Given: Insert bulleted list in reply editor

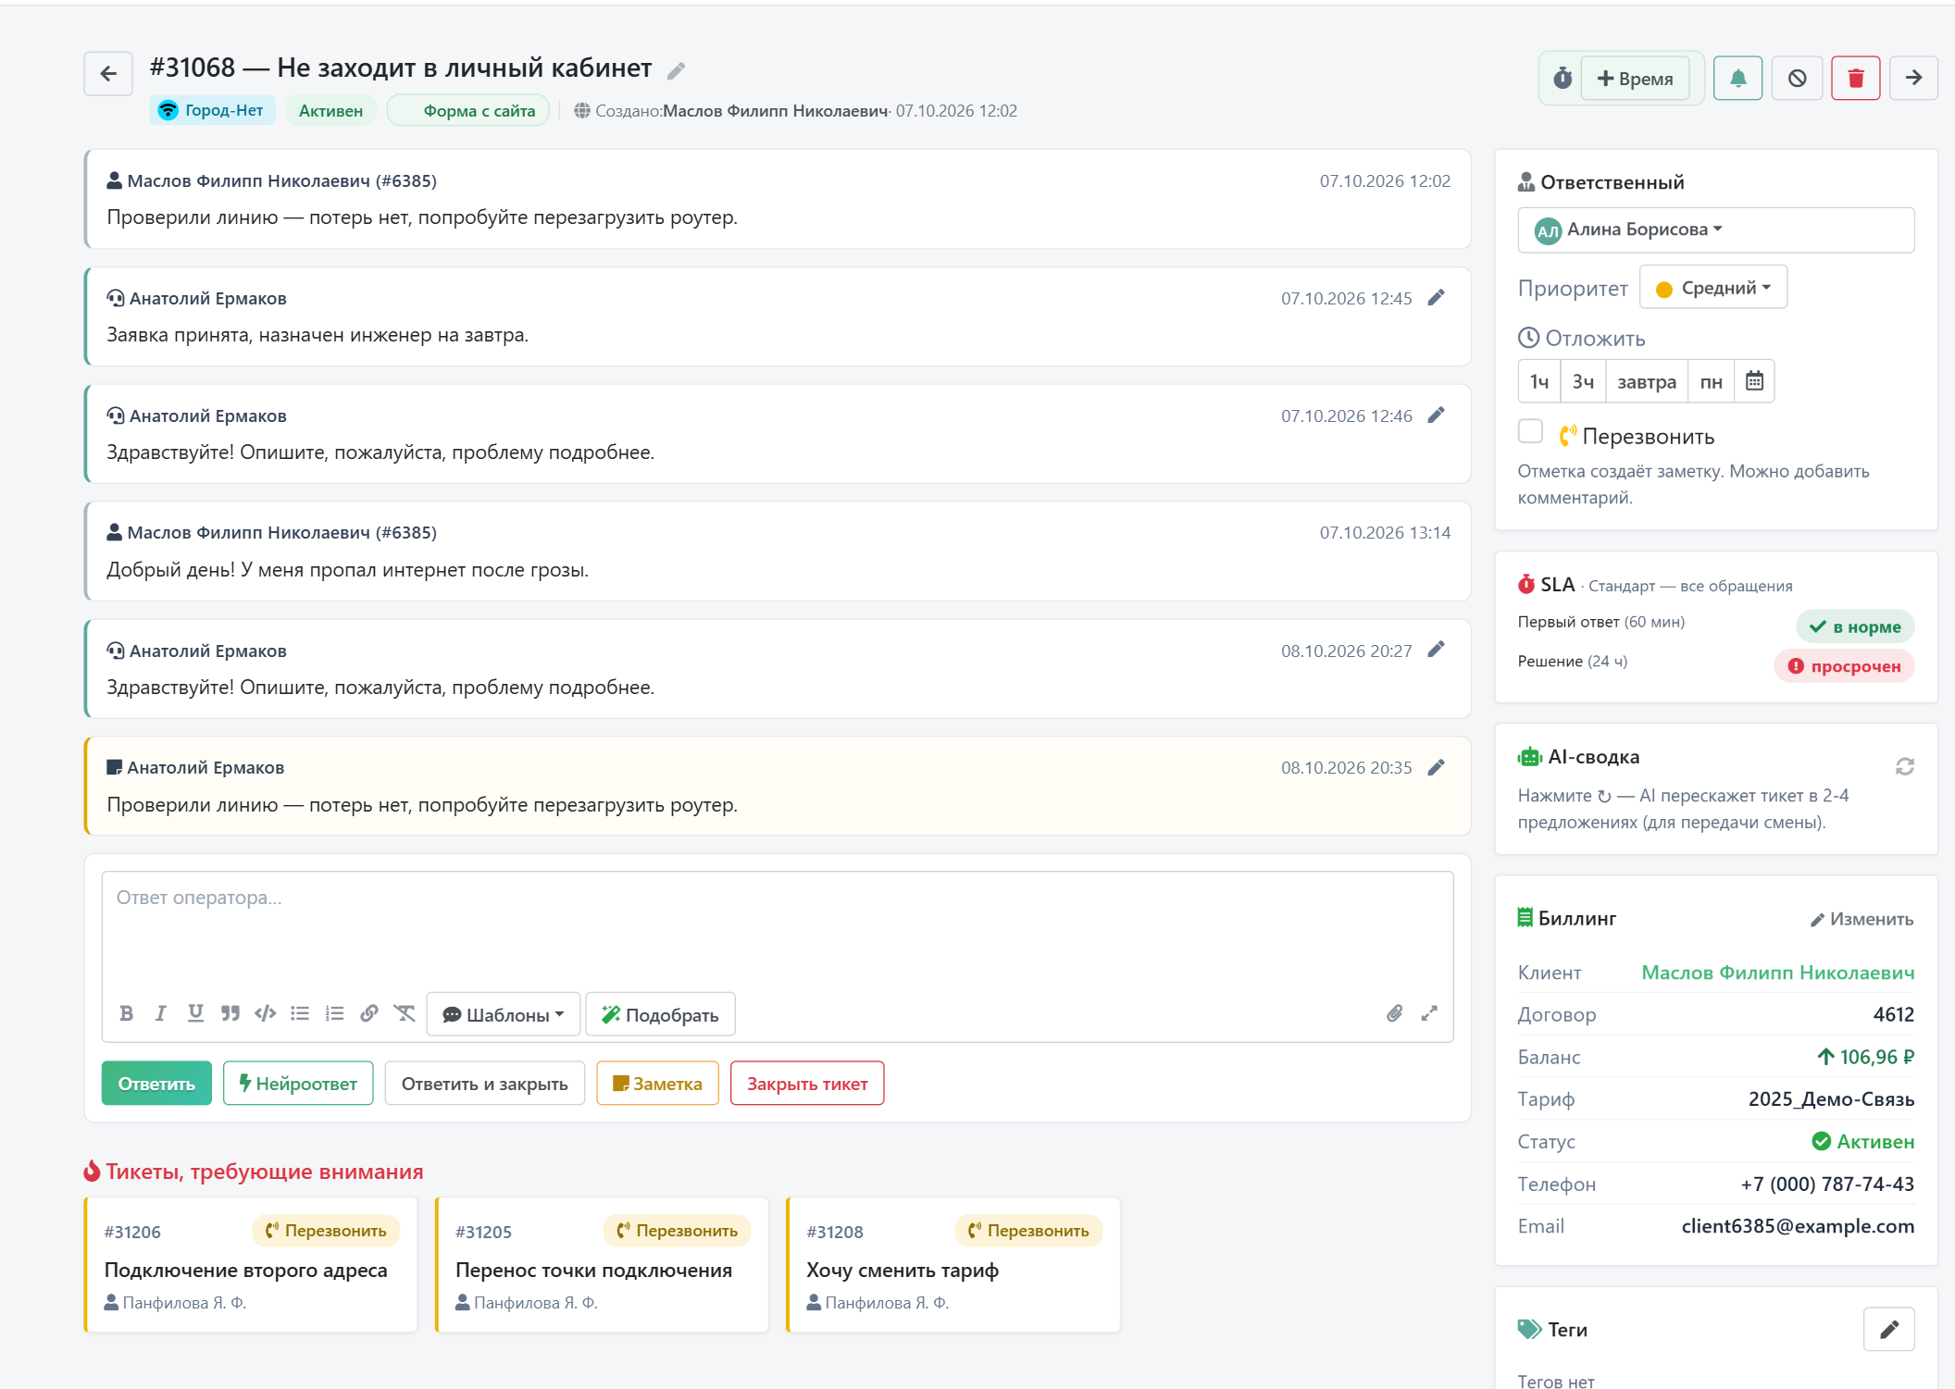Looking at the screenshot, I should (300, 1013).
